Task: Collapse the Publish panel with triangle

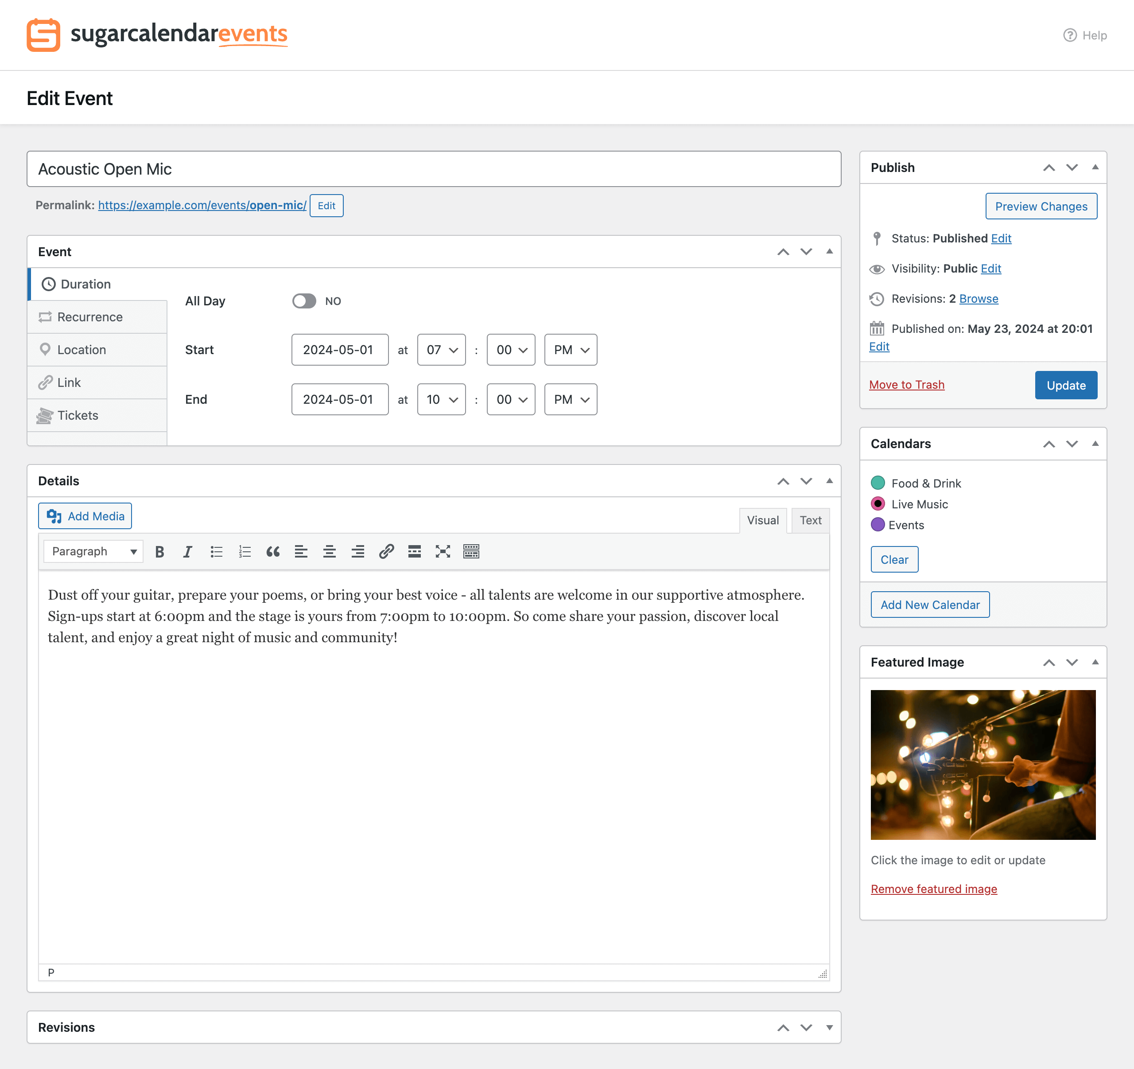Action: click(1095, 167)
